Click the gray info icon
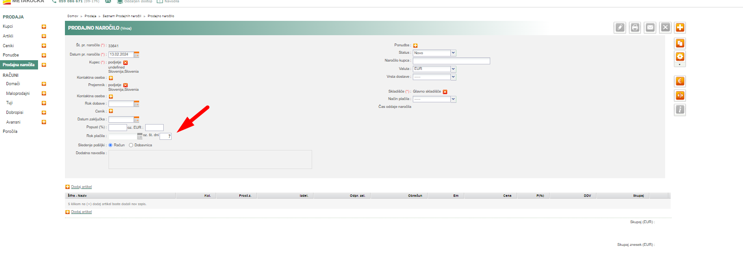The image size is (743, 263). (x=680, y=110)
